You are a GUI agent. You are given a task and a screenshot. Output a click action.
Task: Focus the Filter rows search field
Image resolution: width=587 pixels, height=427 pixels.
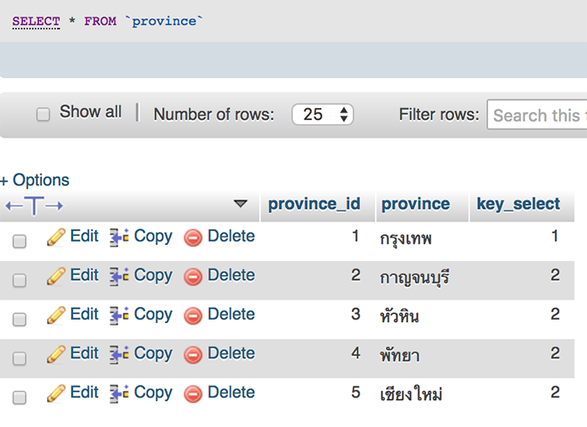coord(537,115)
